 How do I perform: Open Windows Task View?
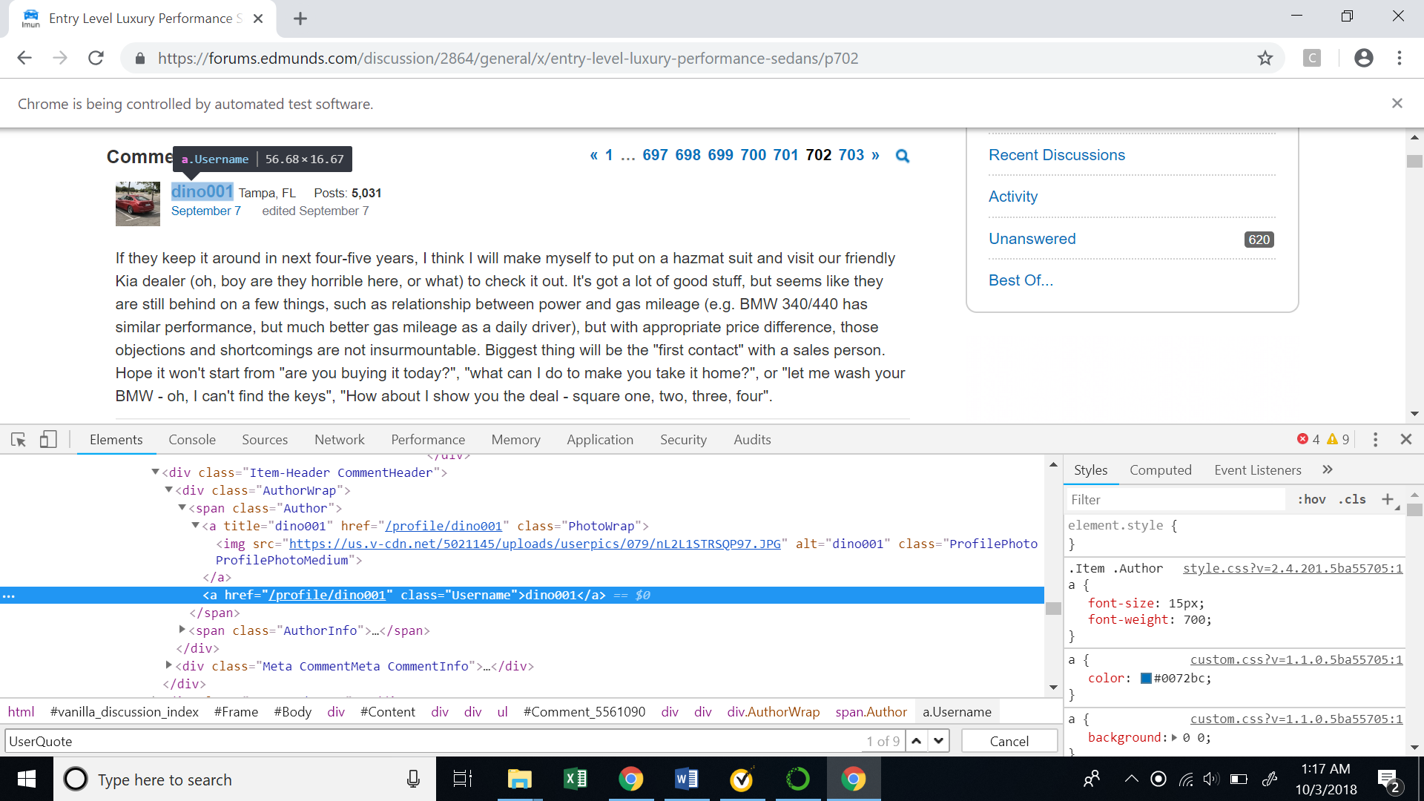point(463,779)
